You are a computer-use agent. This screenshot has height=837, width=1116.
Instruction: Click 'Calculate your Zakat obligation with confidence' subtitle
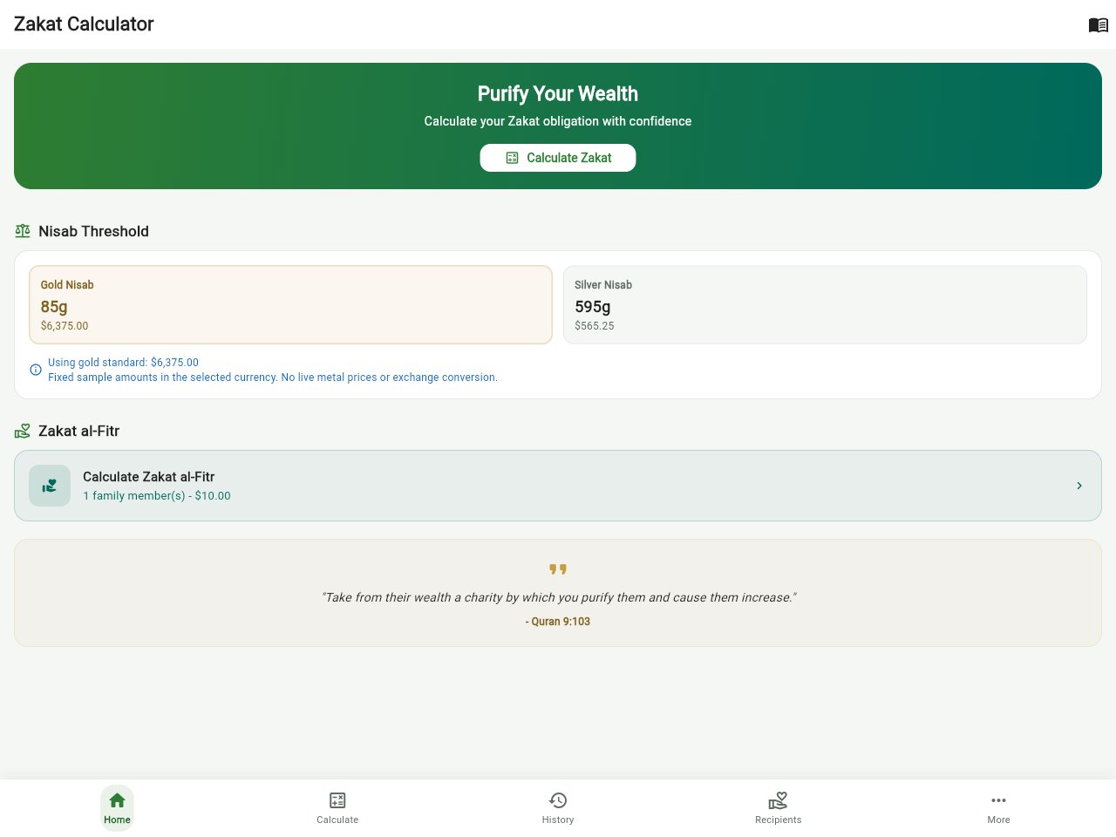(x=558, y=121)
